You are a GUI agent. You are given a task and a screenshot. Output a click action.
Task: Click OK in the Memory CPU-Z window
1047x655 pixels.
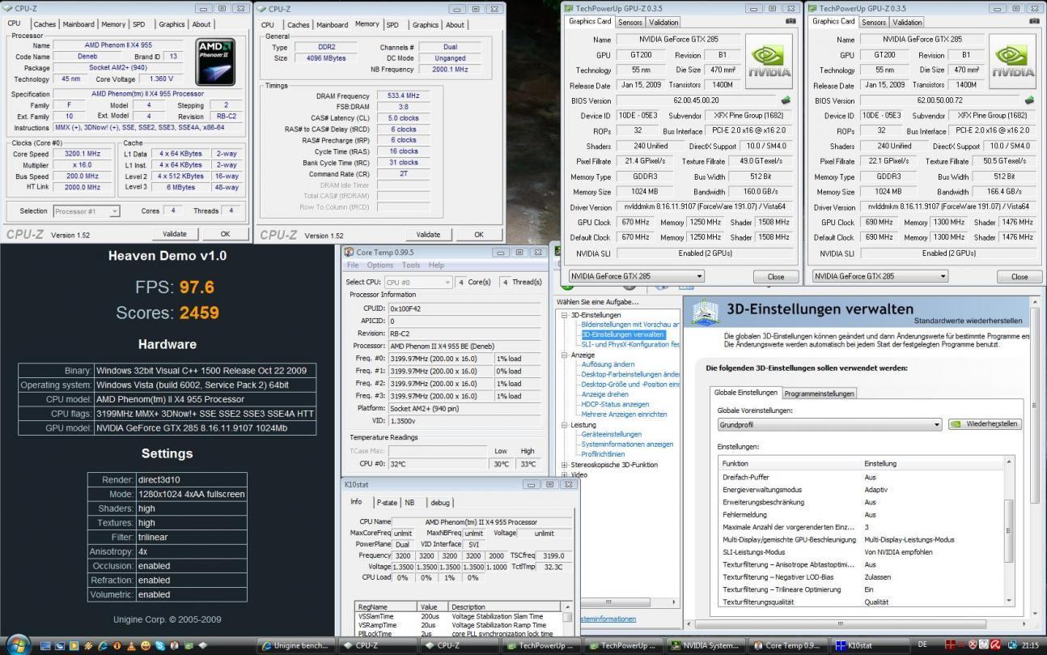pyautogui.click(x=479, y=235)
